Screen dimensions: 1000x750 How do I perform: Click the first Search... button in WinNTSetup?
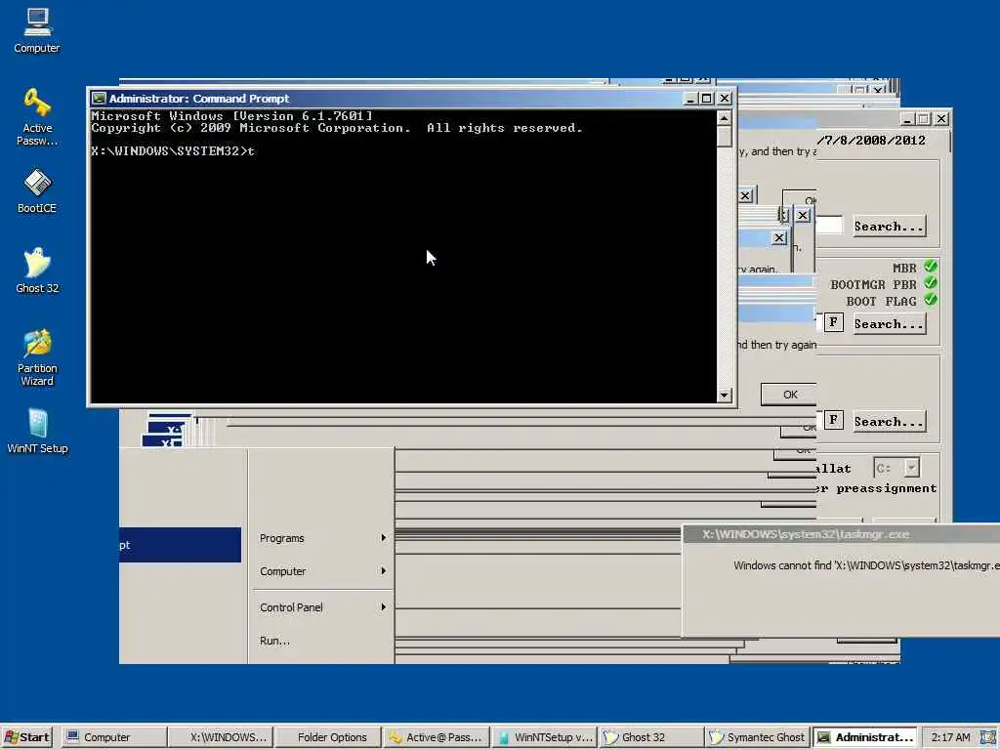889,227
